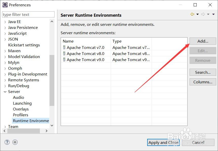Open the view menu triangle in header
The image size is (218, 151).
(213, 14)
